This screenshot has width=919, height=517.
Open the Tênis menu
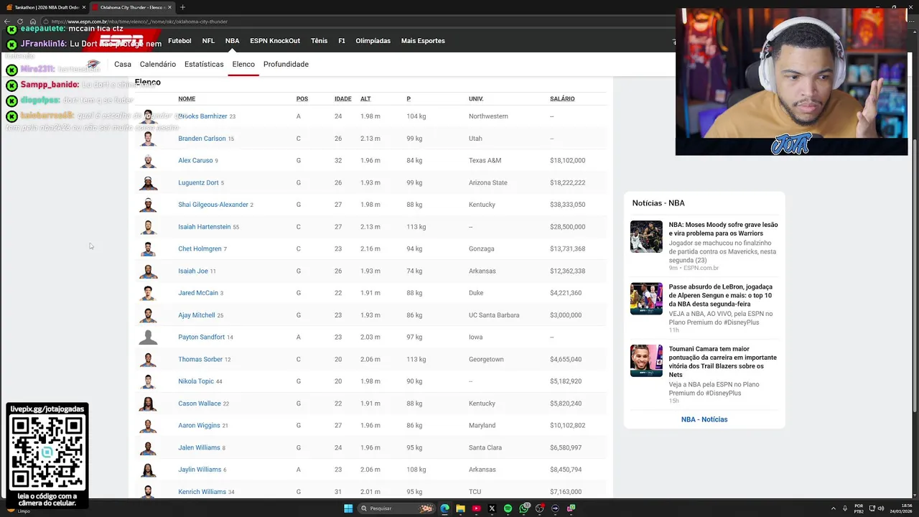click(x=319, y=41)
